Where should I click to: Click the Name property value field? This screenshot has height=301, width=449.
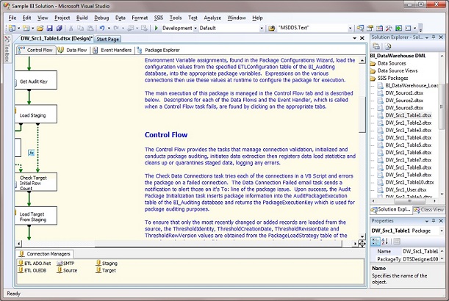click(420, 251)
